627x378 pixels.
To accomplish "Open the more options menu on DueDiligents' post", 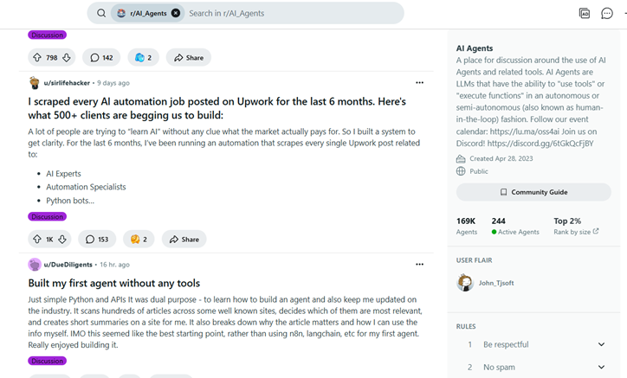I will [x=419, y=264].
